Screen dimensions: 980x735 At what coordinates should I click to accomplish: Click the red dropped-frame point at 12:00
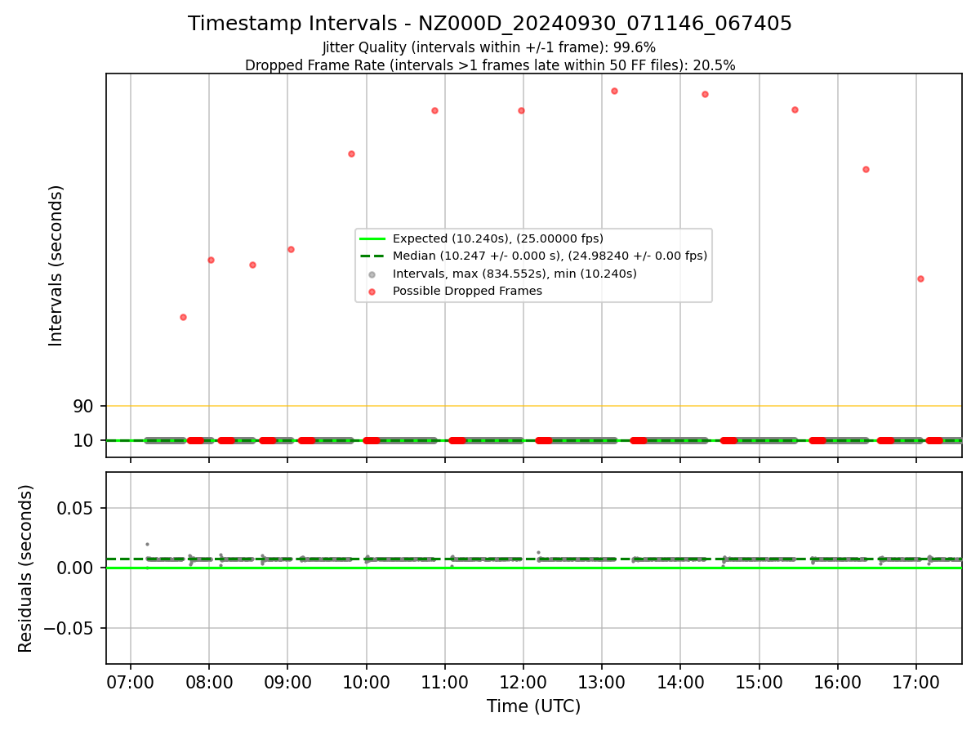pos(521,110)
